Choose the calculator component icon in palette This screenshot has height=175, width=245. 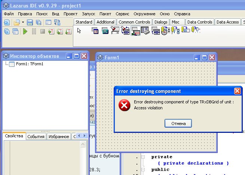tap(105, 31)
